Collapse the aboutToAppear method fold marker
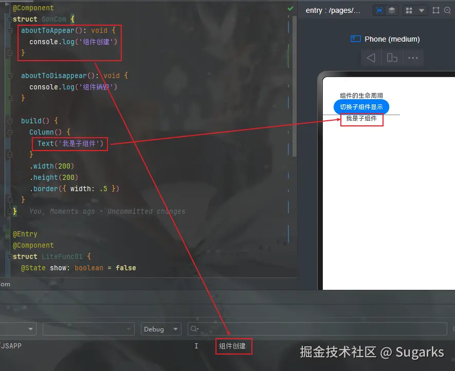 (10, 30)
